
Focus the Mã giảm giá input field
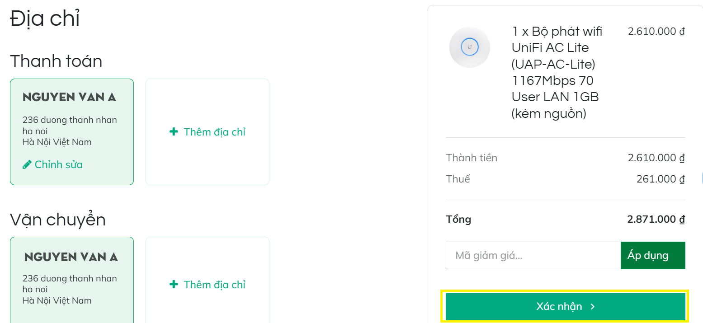click(x=533, y=256)
